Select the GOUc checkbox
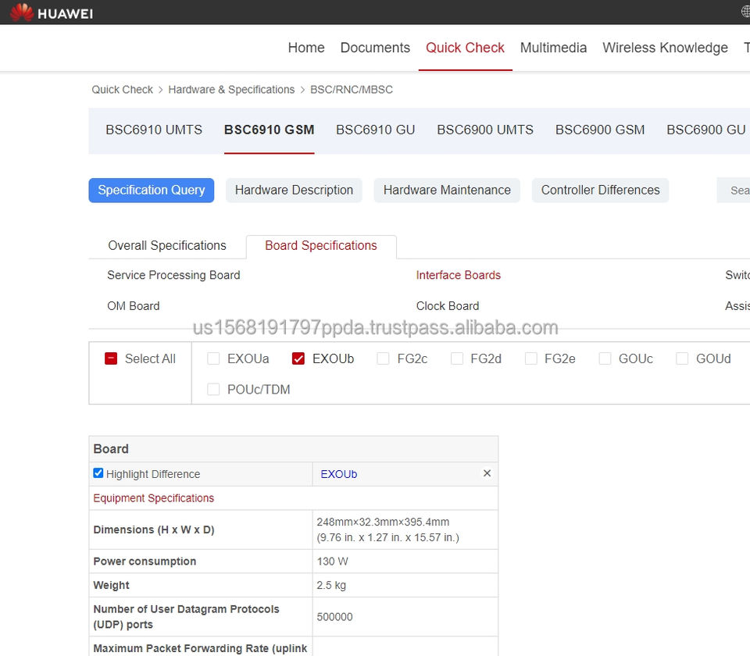The width and height of the screenshot is (750, 656). pos(605,358)
